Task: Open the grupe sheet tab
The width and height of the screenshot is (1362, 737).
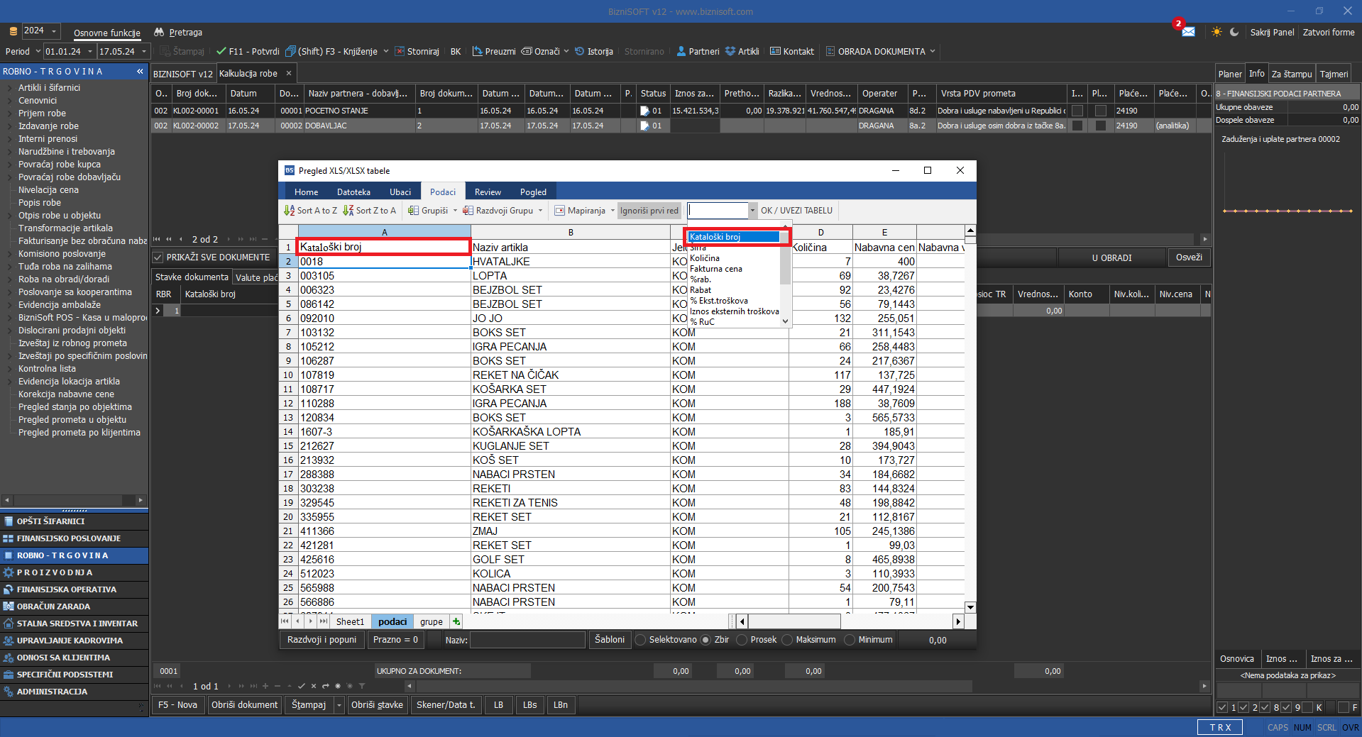Action: 431,621
